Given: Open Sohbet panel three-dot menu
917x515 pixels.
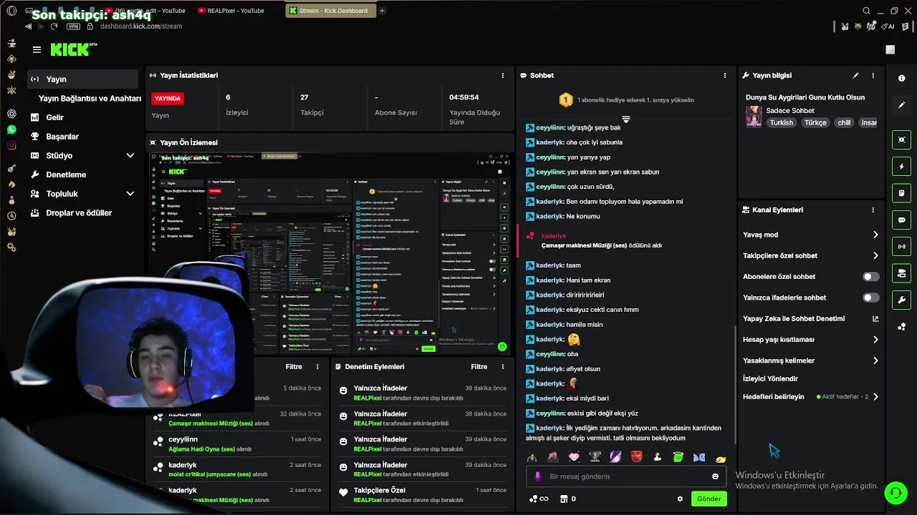Looking at the screenshot, I should pos(725,75).
